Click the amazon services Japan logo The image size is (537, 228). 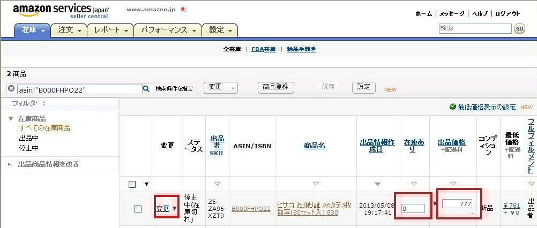click(60, 11)
